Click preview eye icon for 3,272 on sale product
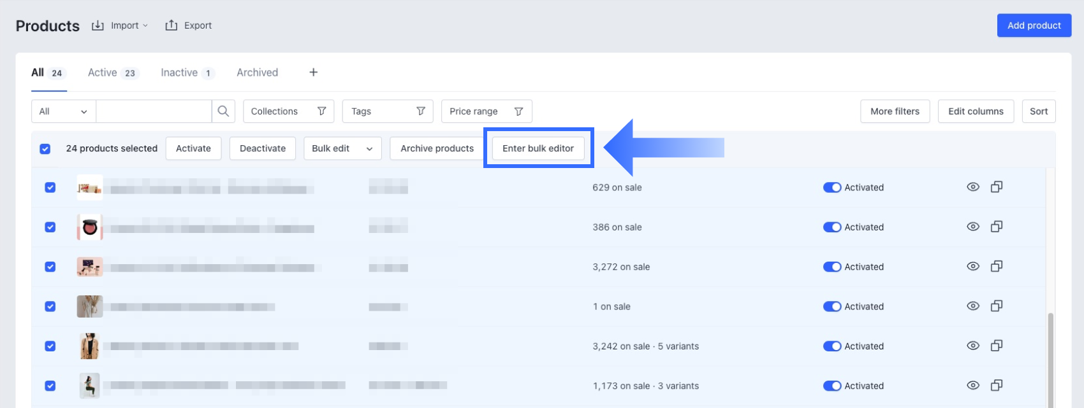The image size is (1084, 408). (x=972, y=267)
